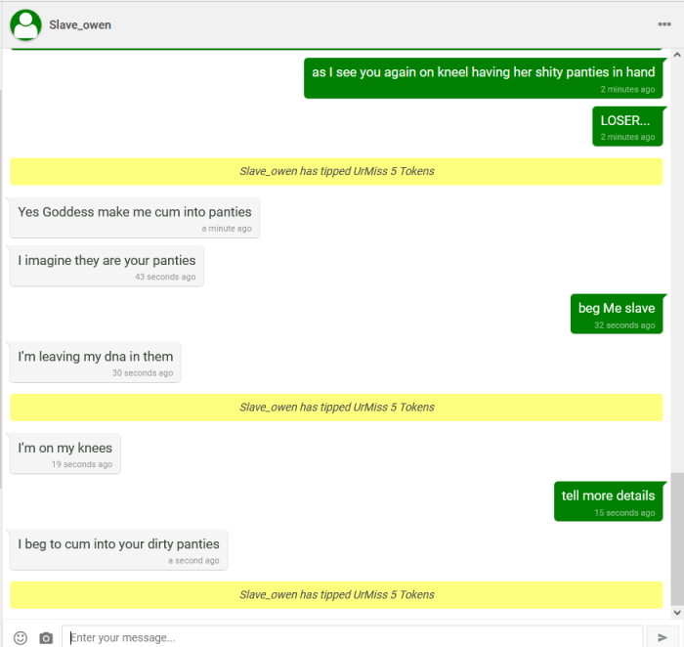Open the three-dot options menu
684x647 pixels.
coord(664,24)
